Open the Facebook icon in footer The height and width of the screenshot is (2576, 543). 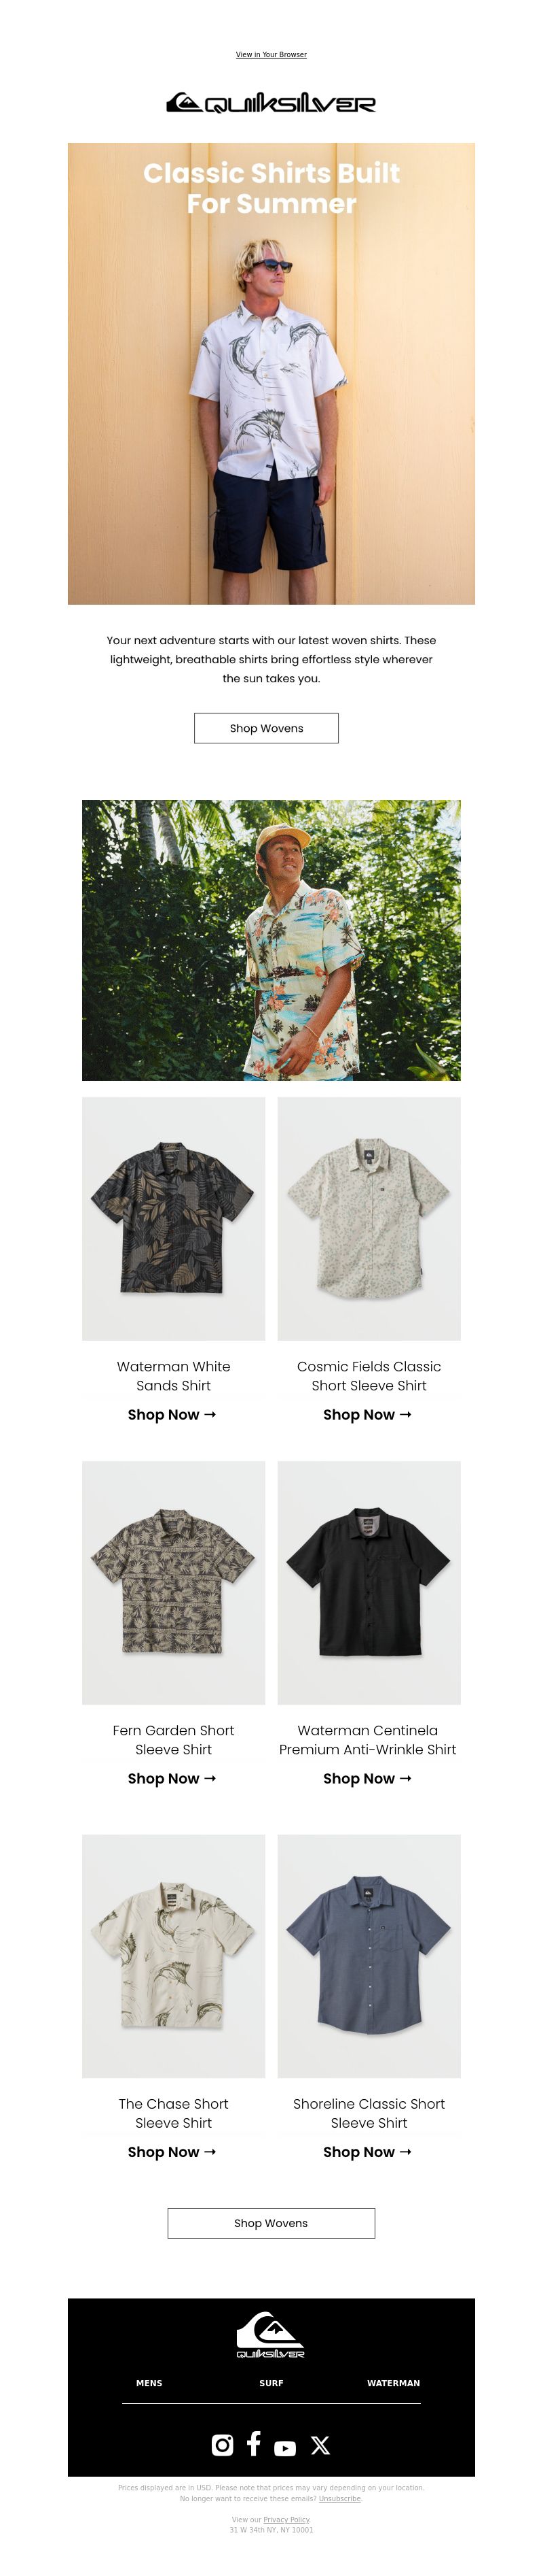254,2443
